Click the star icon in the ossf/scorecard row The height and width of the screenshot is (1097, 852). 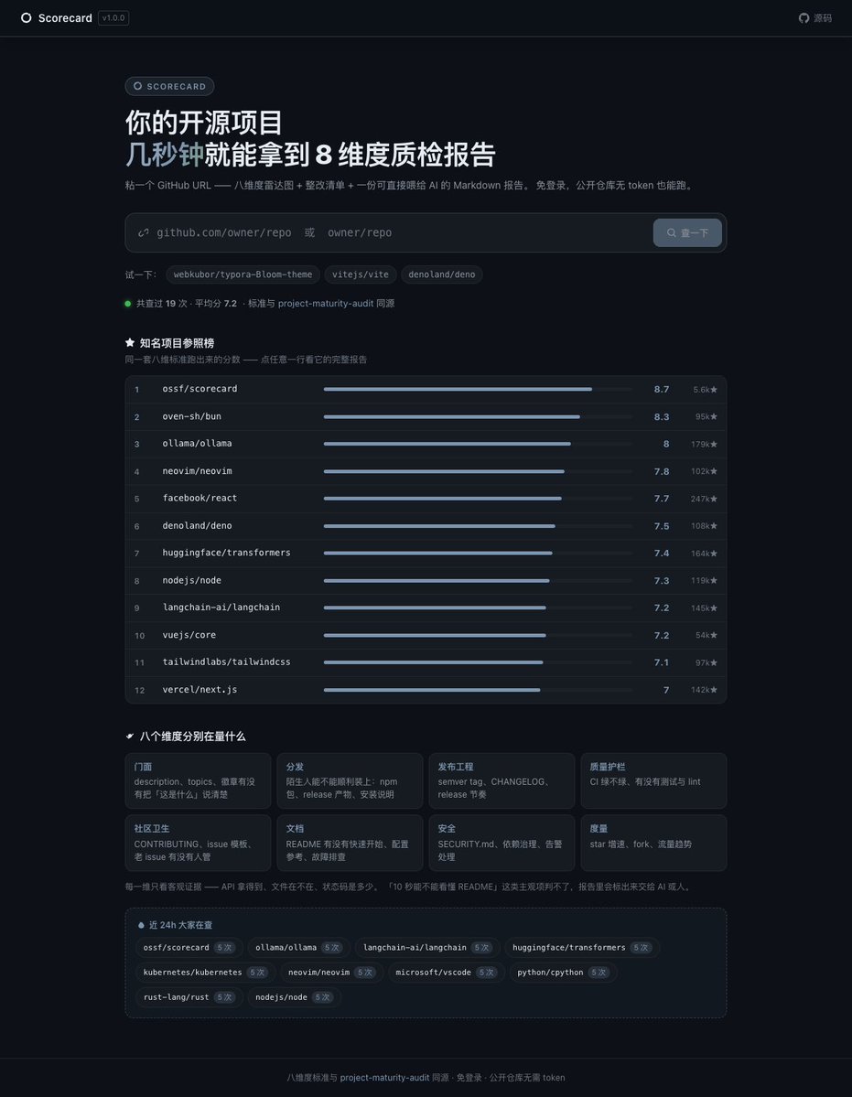[x=714, y=390]
